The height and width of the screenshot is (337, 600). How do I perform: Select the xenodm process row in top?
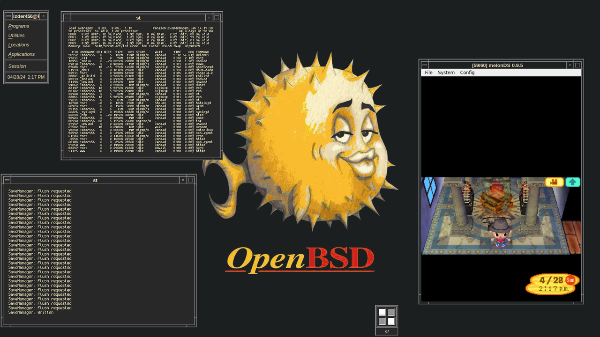(141, 127)
